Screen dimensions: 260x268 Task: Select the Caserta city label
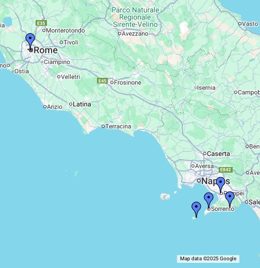point(218,154)
